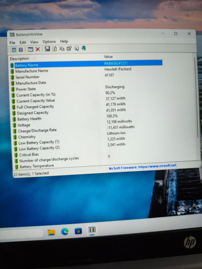Click the Save Selected Items floppy icon
202x269 pixels.
47,49
